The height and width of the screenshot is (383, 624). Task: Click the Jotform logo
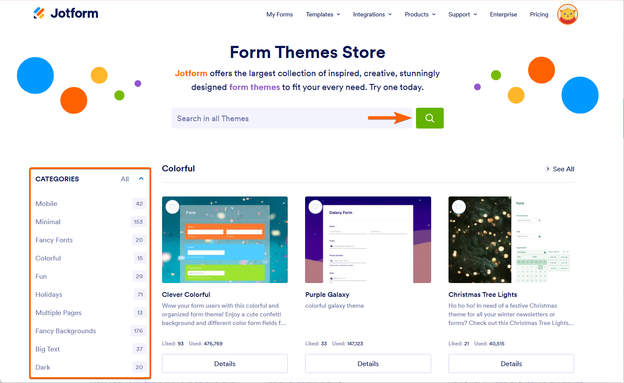tap(66, 13)
